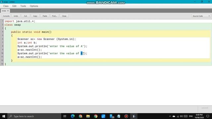
Task: Click a=sc.nextInt(); on line 9
Action: (29, 50)
